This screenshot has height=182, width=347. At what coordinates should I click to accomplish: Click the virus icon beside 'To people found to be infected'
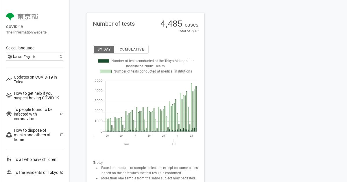(x=9, y=114)
